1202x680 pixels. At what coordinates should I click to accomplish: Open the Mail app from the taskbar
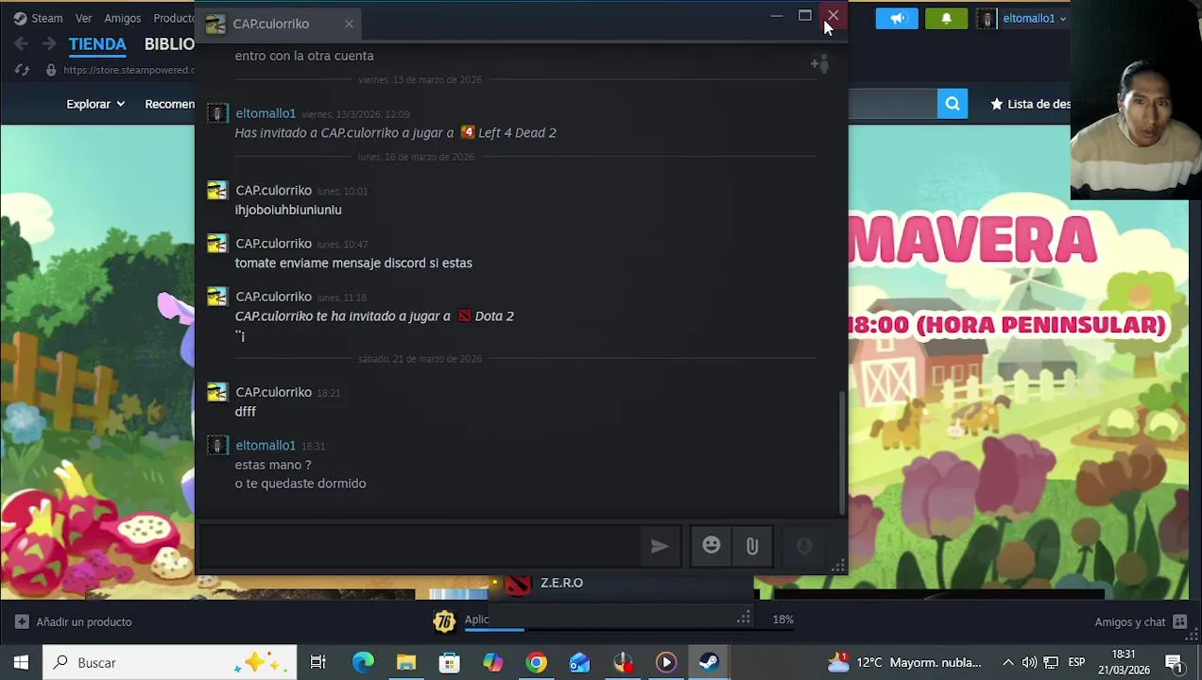pyautogui.click(x=579, y=663)
